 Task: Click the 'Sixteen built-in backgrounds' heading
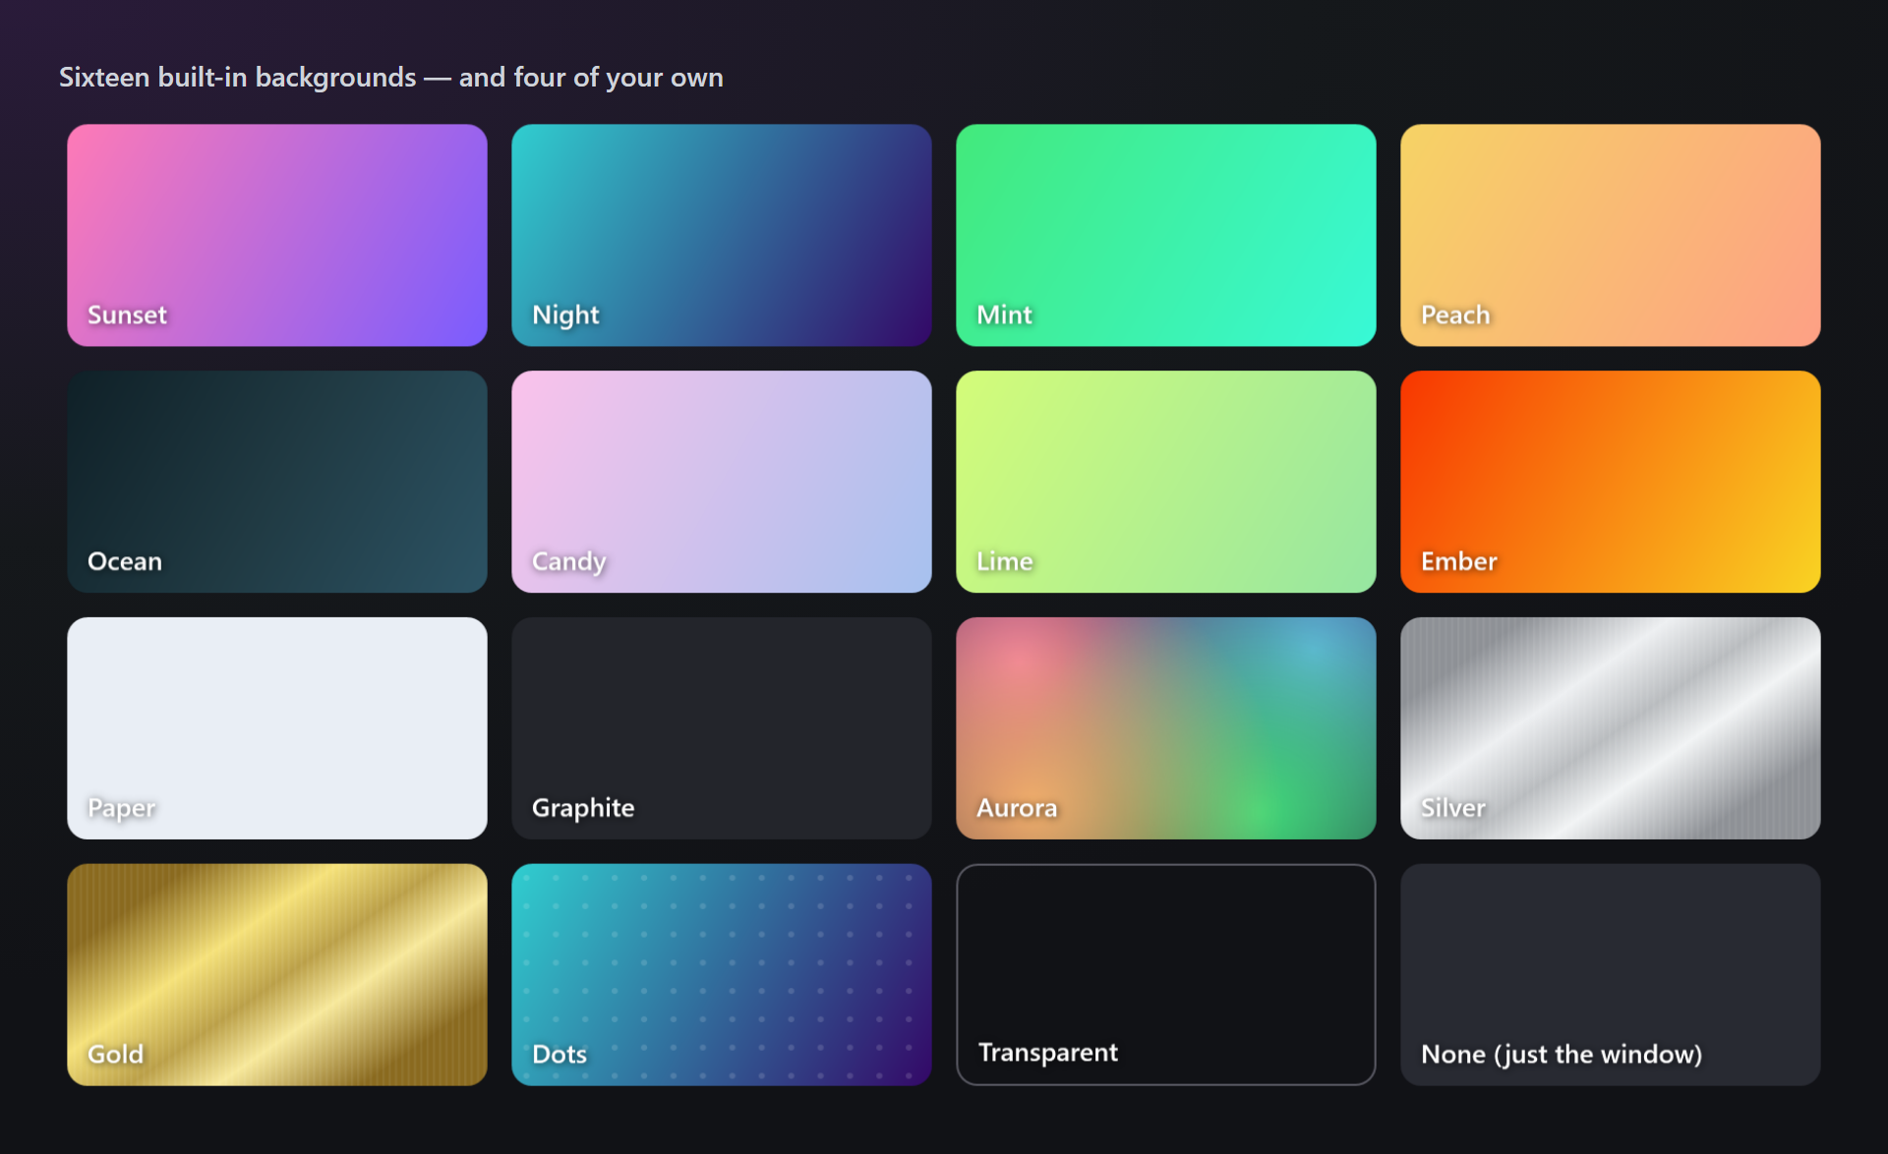(391, 78)
